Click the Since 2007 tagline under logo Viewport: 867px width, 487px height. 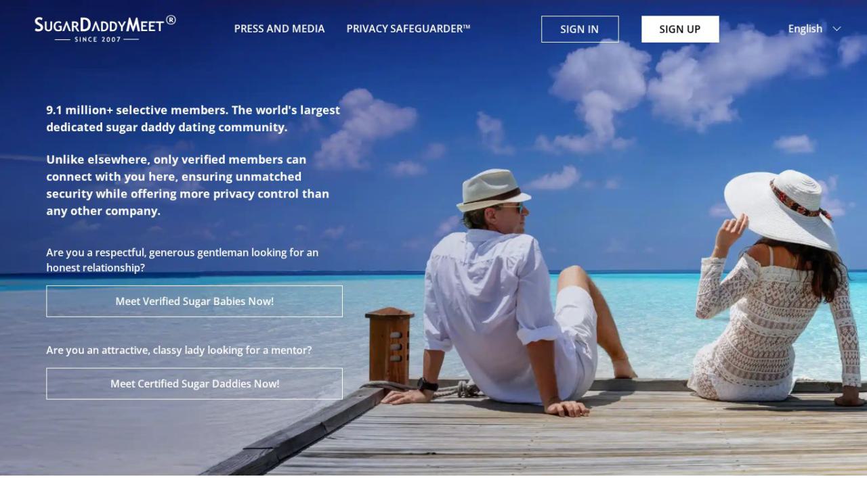[x=98, y=39]
